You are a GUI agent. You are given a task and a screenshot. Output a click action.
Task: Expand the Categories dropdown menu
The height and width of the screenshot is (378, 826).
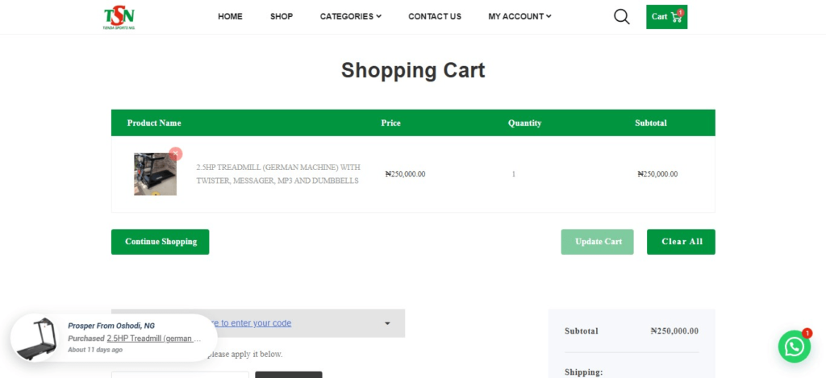point(350,17)
